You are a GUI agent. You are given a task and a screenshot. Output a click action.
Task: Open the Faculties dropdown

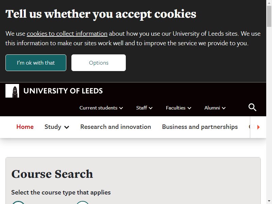pos(178,108)
